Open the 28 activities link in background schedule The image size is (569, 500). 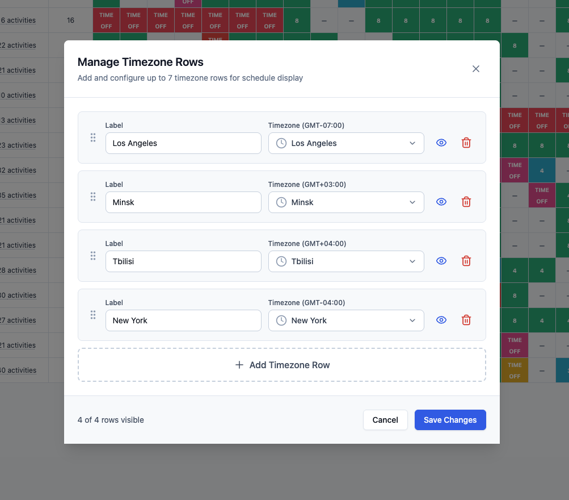pos(18,270)
